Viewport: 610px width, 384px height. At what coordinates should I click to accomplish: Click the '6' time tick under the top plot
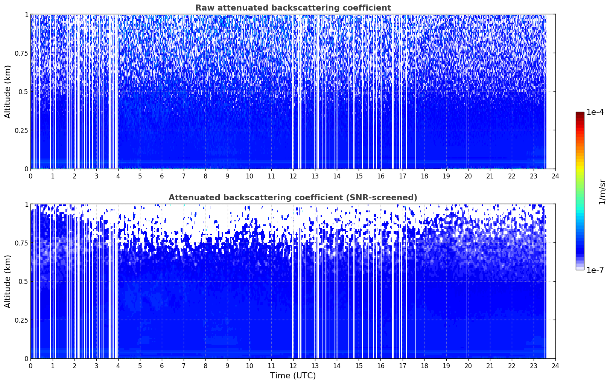162,176
